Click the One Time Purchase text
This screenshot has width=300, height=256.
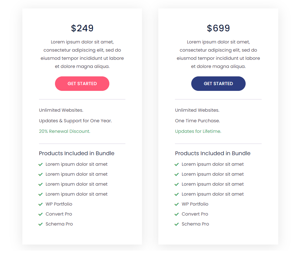pos(198,121)
